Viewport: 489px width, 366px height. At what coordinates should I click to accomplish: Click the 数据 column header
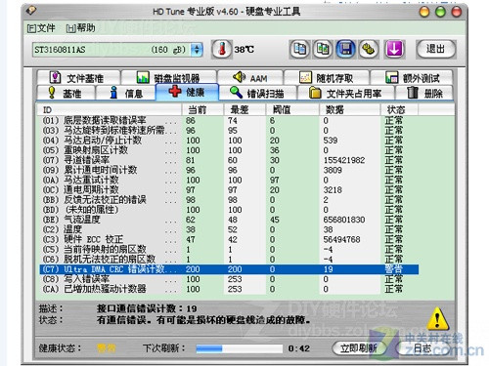[350, 109]
